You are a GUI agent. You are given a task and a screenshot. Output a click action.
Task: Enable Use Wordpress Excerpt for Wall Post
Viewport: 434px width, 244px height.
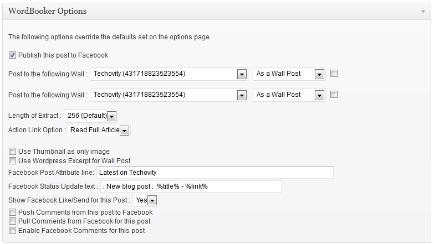tap(12, 161)
